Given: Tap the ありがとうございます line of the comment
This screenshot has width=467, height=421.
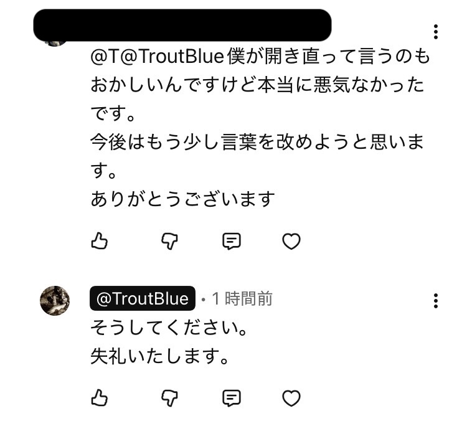Looking at the screenshot, I should point(182,199).
